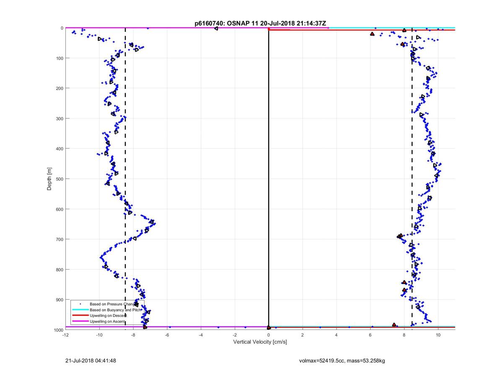This screenshot has width=503, height=371.
Task: Click depth axis tick label 0 at top
Action: click(62, 28)
